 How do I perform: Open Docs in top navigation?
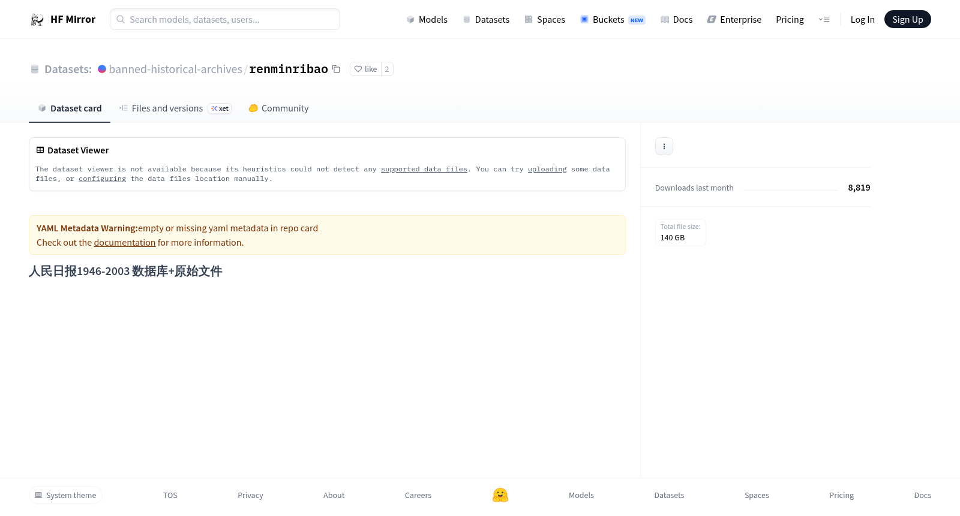pos(676,20)
